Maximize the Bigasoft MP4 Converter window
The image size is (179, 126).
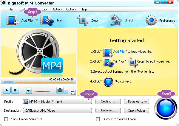tap(164, 2)
